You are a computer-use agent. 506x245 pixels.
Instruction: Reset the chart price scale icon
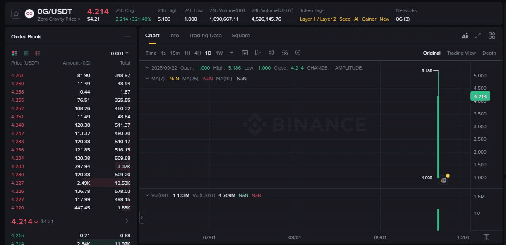tap(487, 237)
